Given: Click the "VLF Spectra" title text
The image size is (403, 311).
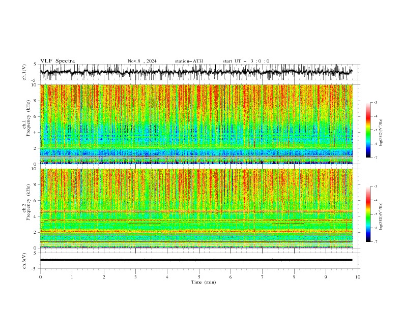Looking at the screenshot, I should coord(57,61).
